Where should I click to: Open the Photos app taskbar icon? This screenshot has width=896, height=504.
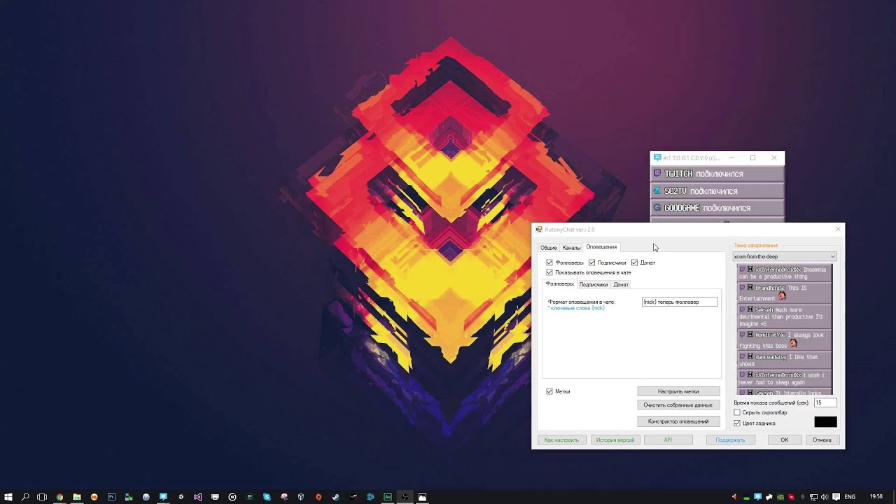pyautogui.click(x=422, y=497)
